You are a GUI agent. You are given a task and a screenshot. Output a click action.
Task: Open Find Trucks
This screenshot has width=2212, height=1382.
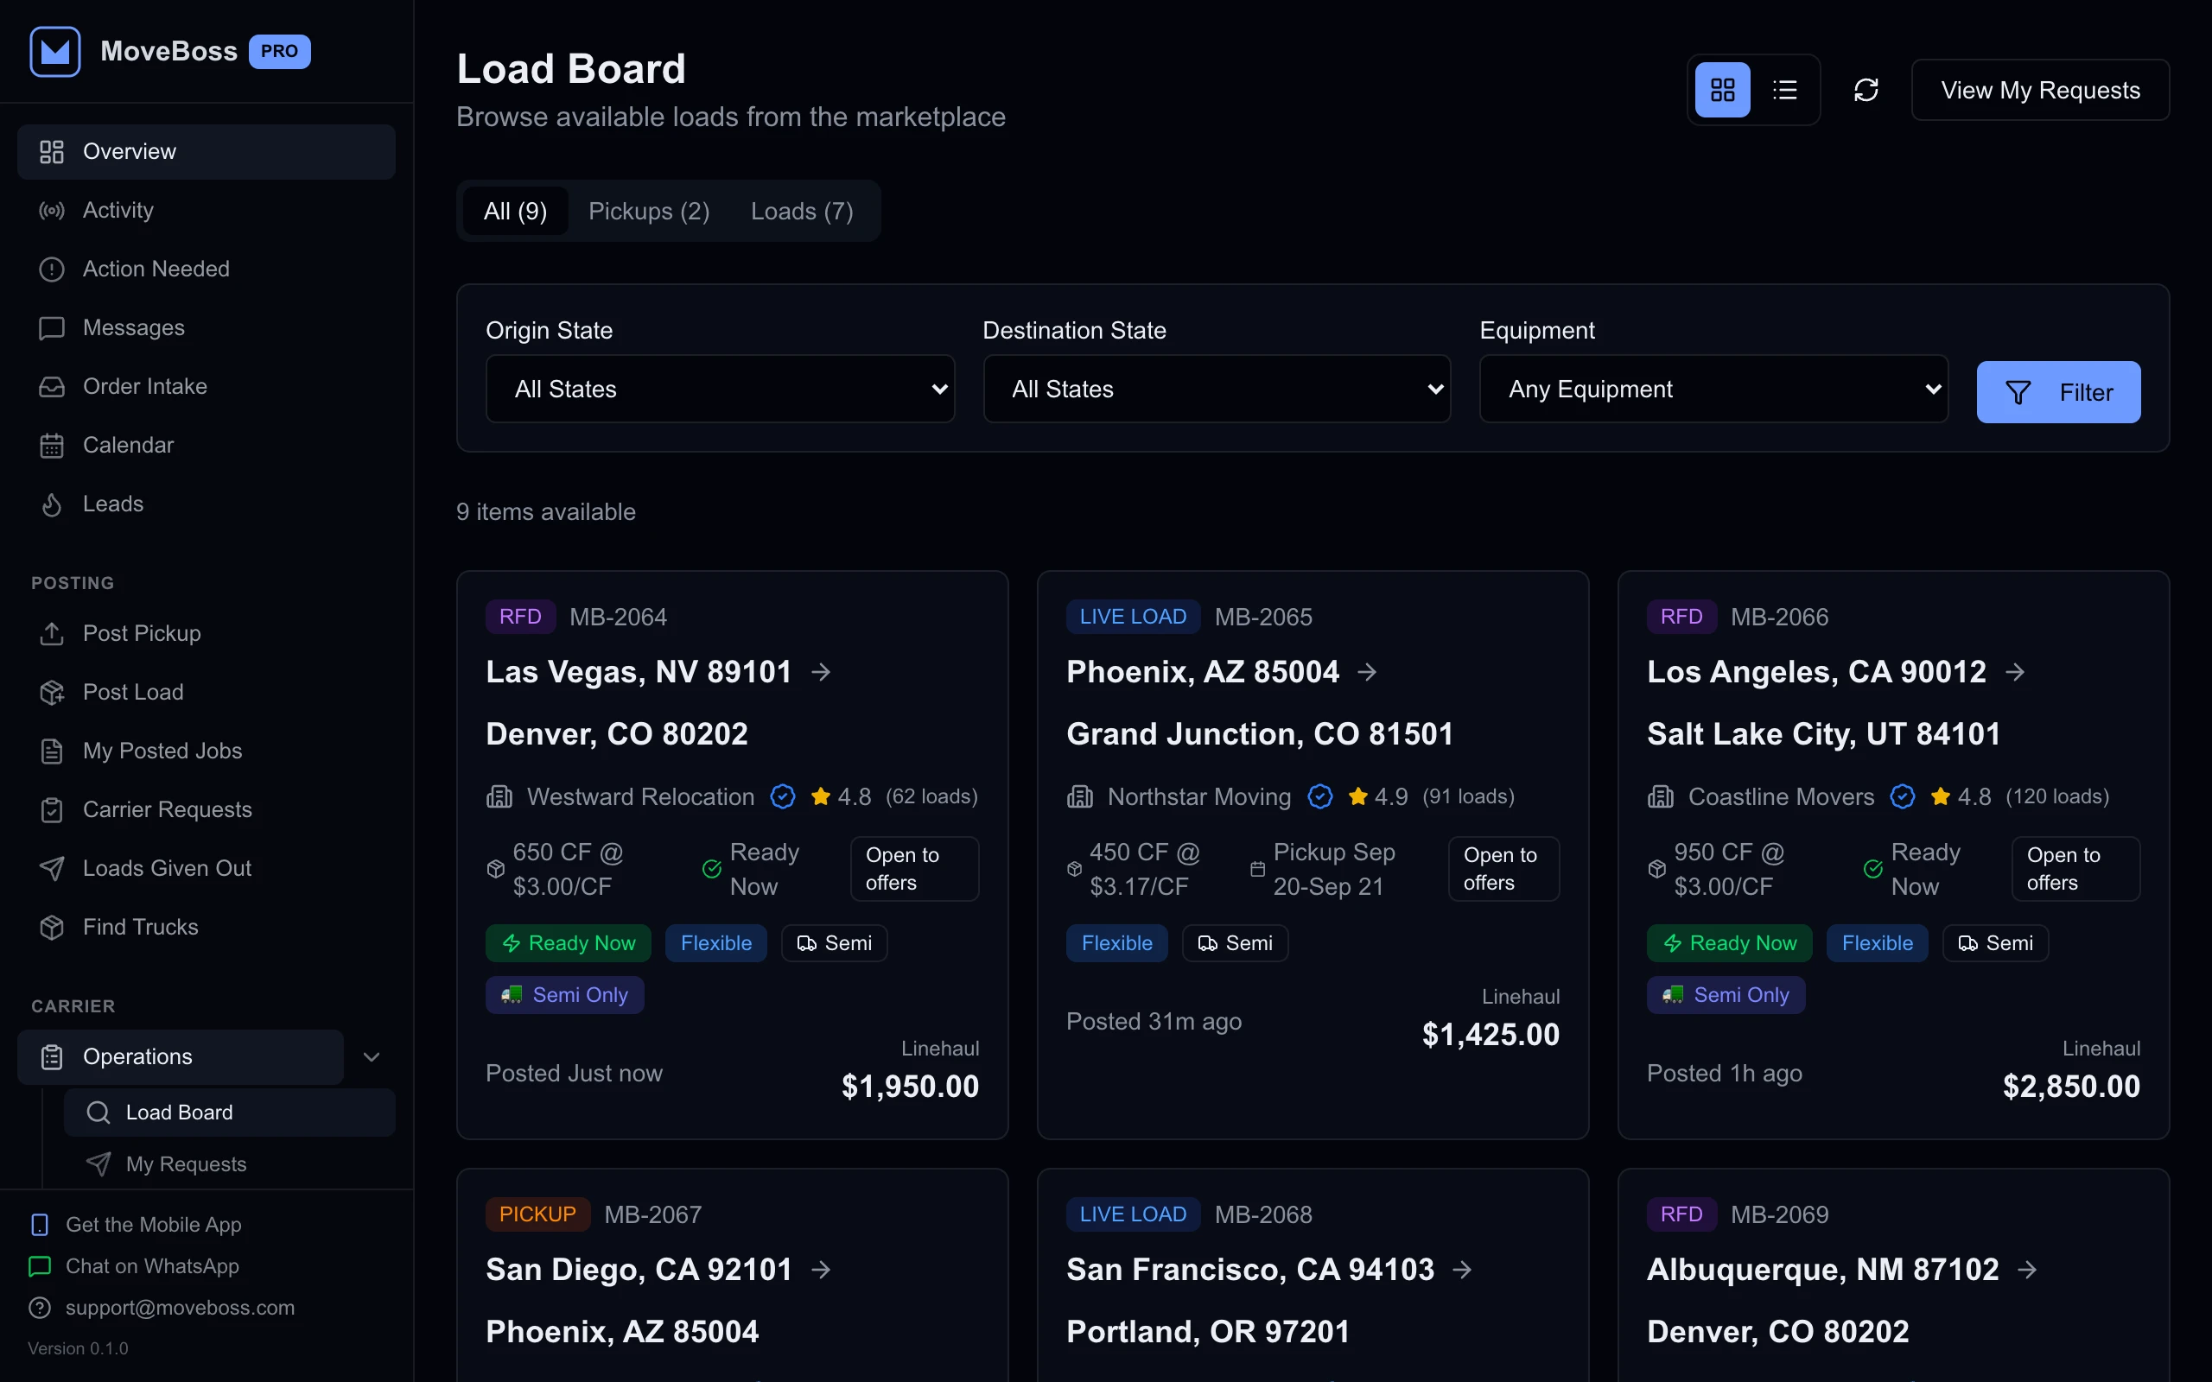click(207, 927)
